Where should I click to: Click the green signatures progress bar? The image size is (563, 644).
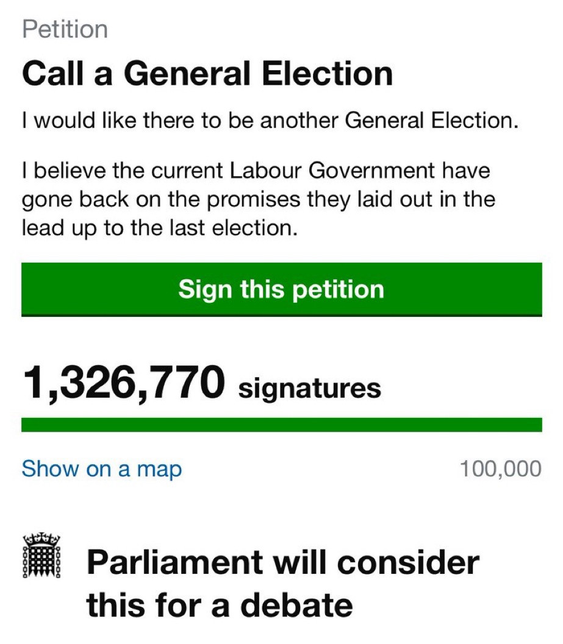coord(282,425)
